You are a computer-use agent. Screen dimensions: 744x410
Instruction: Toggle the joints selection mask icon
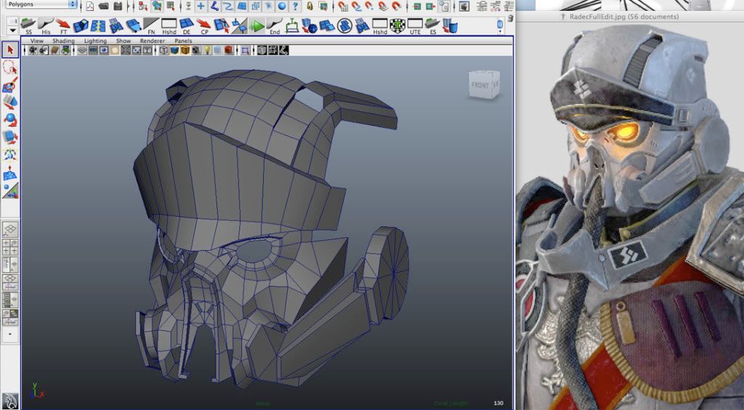pyautogui.click(x=214, y=6)
